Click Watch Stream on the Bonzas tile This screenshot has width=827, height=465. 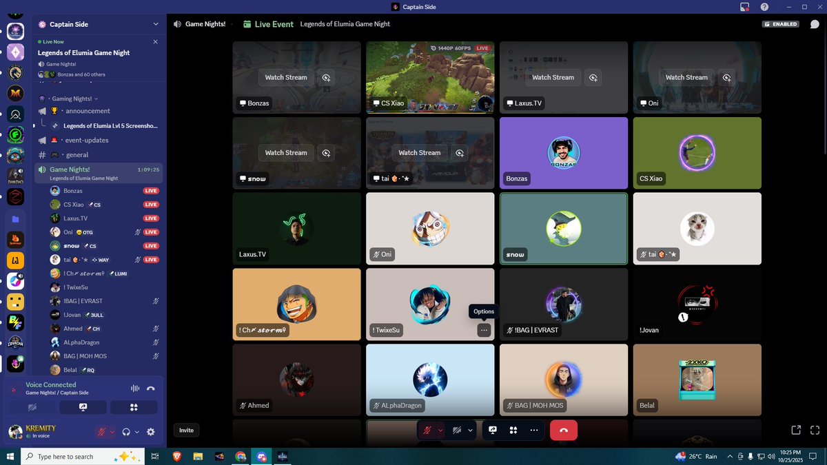pyautogui.click(x=286, y=77)
